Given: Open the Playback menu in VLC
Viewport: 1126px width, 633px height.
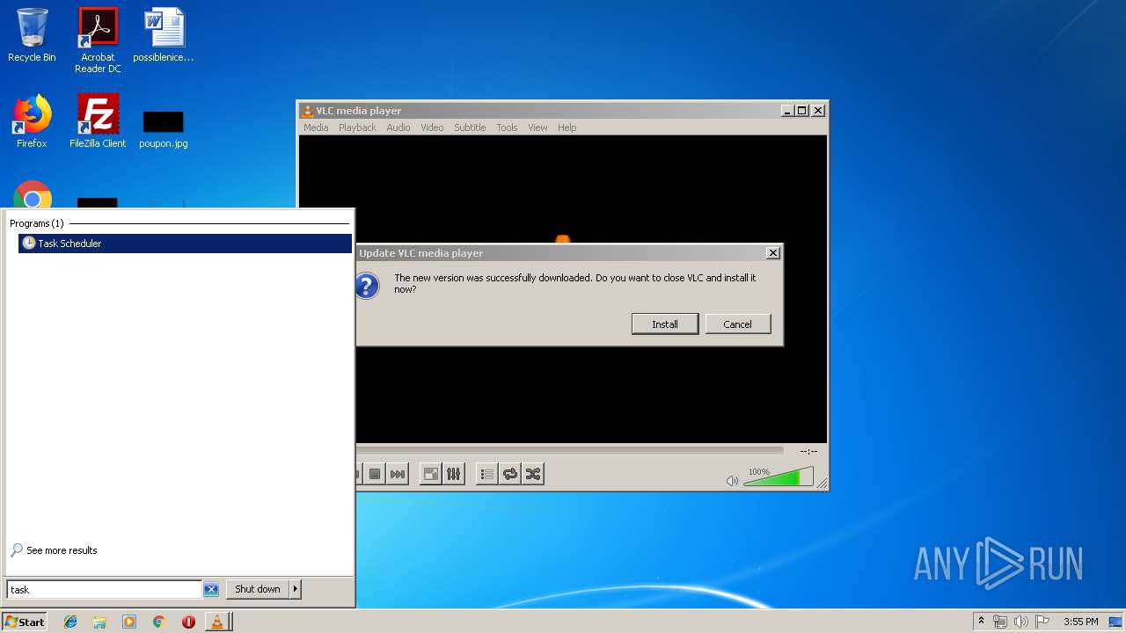Looking at the screenshot, I should (357, 127).
